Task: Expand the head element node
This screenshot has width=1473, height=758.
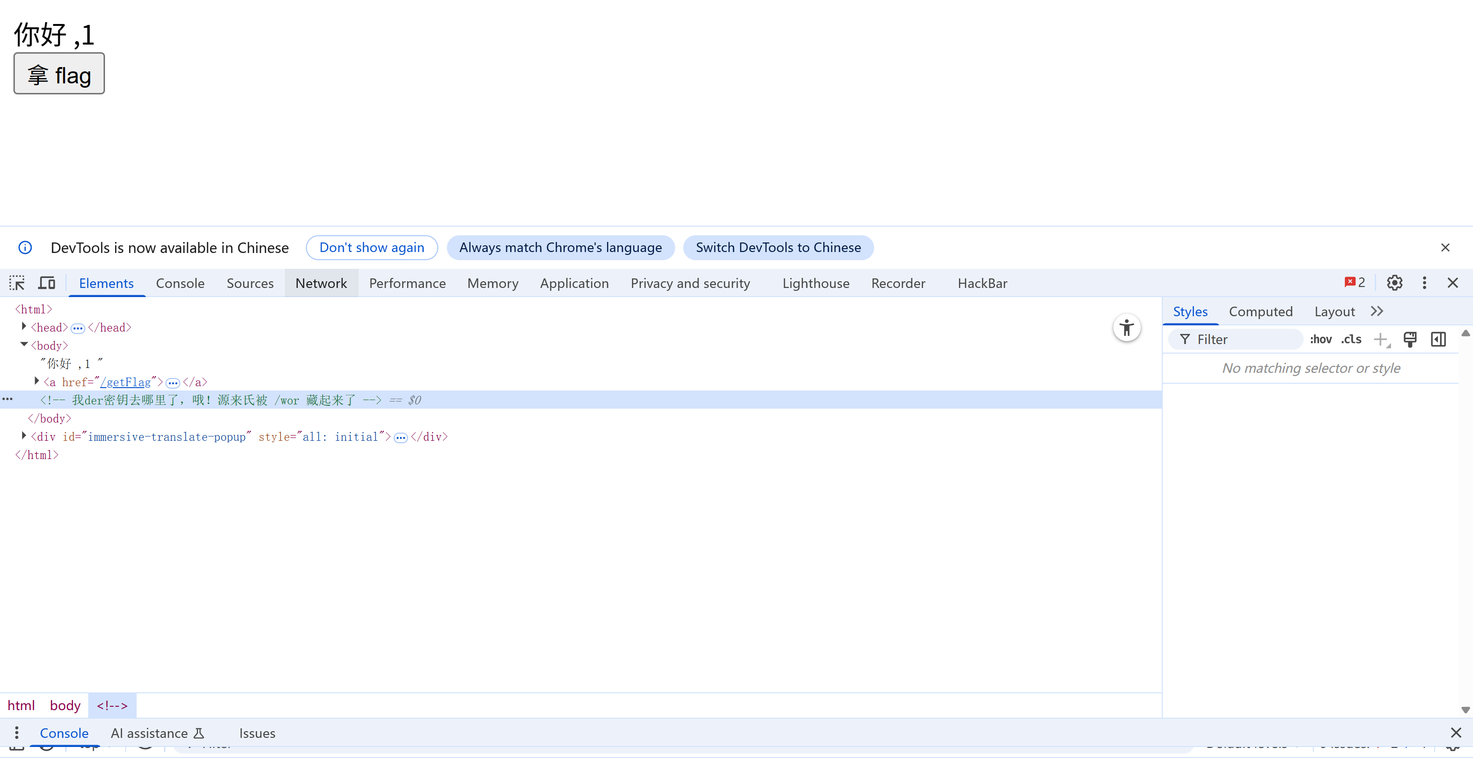Action: coord(24,327)
